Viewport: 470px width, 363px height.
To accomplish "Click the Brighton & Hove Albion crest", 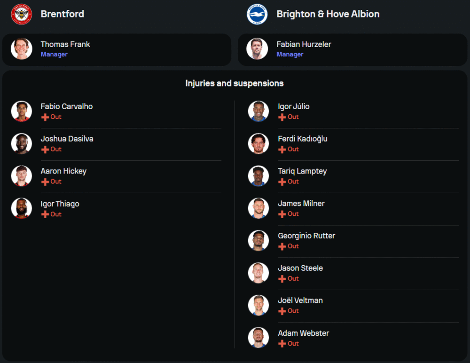I will pos(257,14).
